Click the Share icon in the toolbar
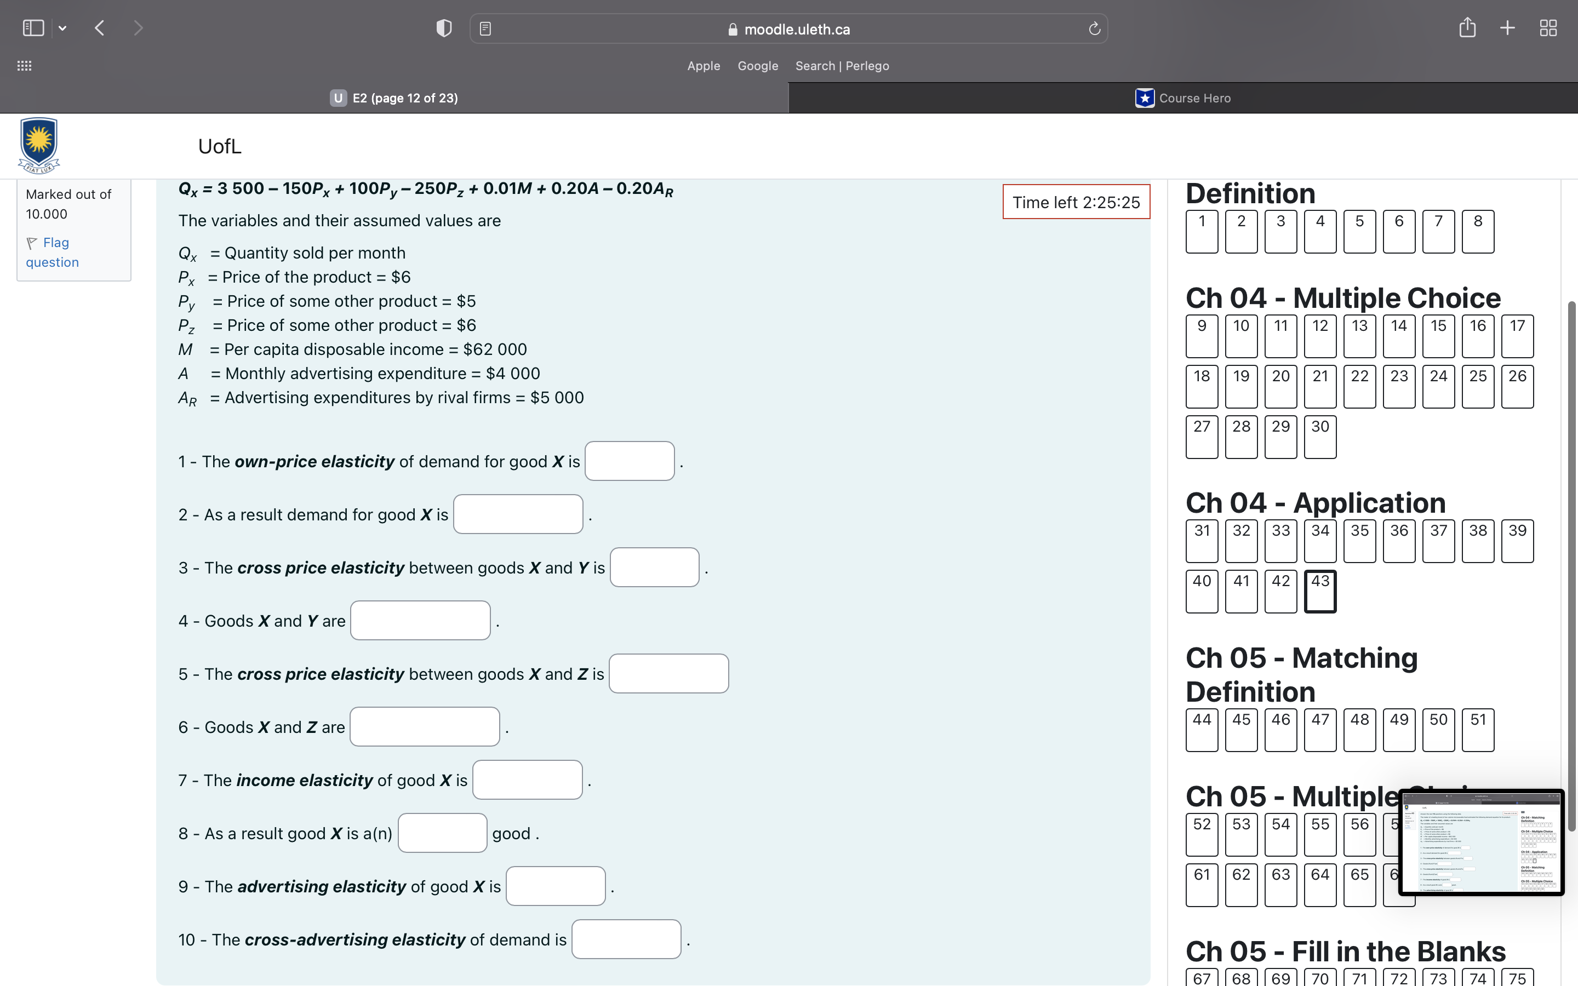The width and height of the screenshot is (1578, 986). point(1467,27)
